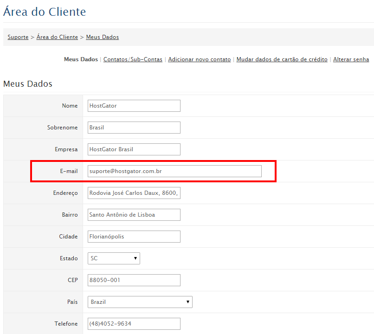This screenshot has width=374, height=334.
Task: Click the CEP postal code field
Action: click(134, 280)
